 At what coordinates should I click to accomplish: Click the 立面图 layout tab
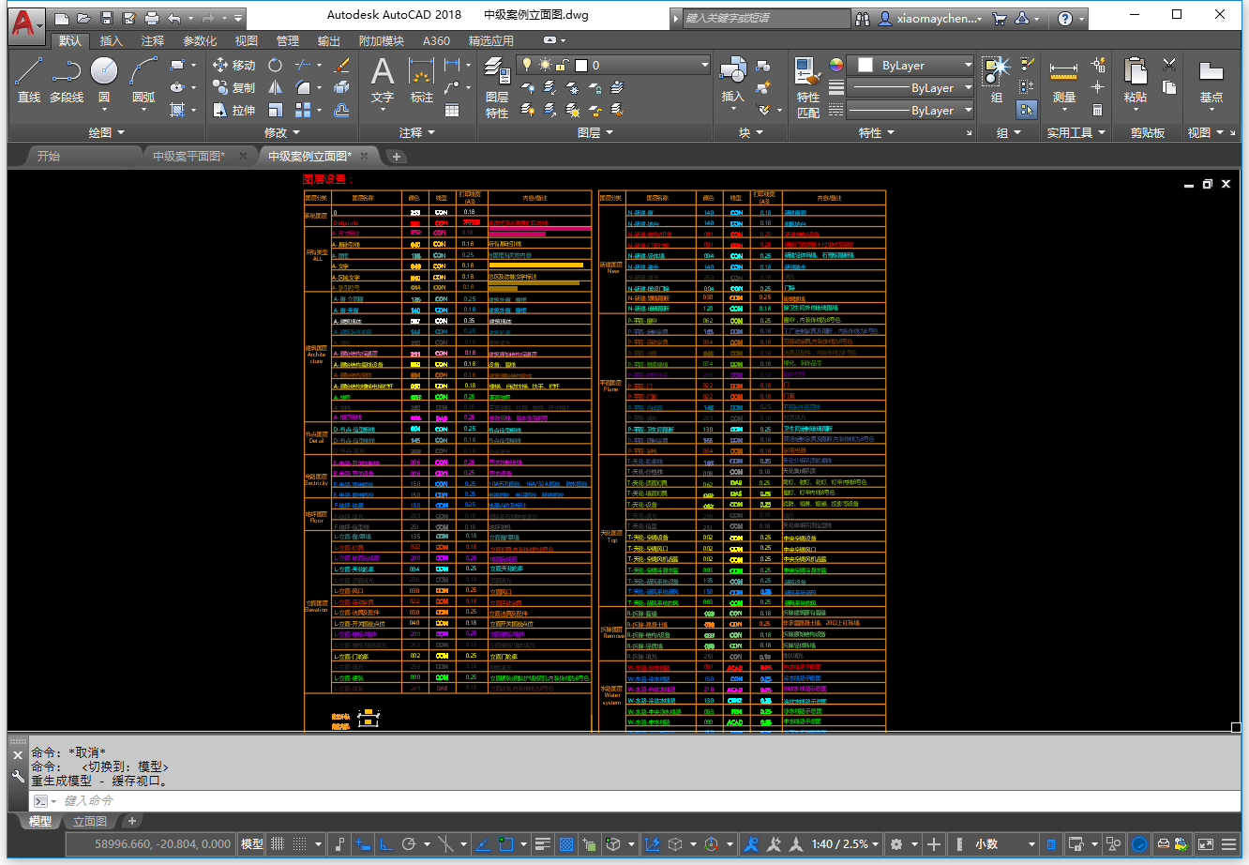point(90,822)
